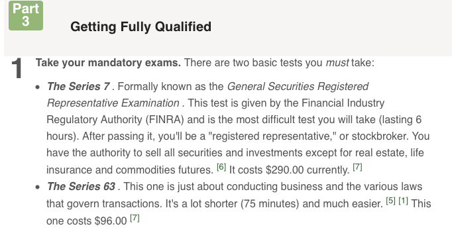Click italic General Securities Registered text
This screenshot has height=247, width=452.
(298, 86)
